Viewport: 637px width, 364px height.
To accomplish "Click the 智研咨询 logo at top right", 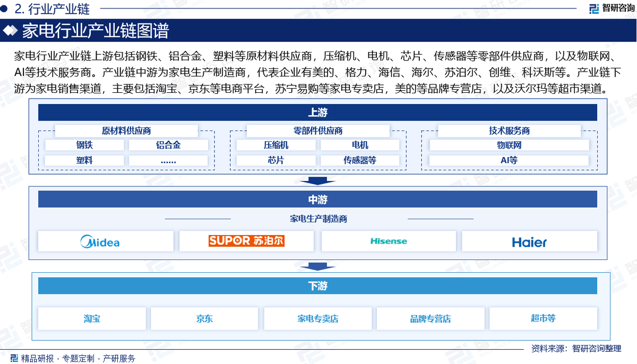I will (609, 9).
